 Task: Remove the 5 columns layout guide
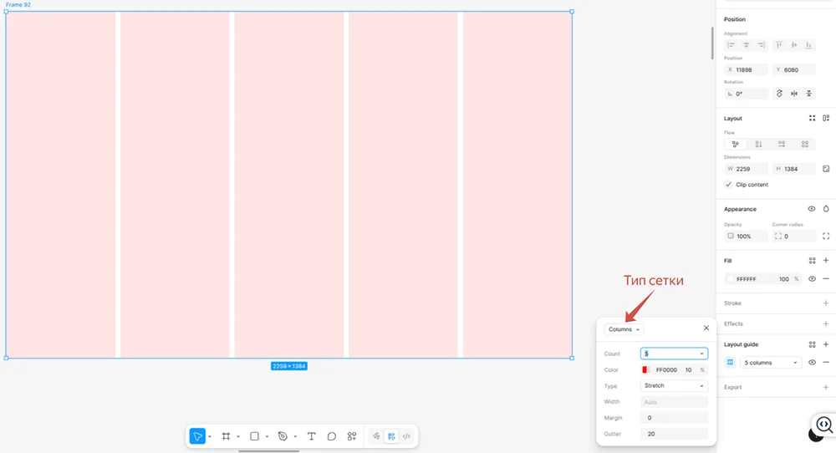click(826, 363)
